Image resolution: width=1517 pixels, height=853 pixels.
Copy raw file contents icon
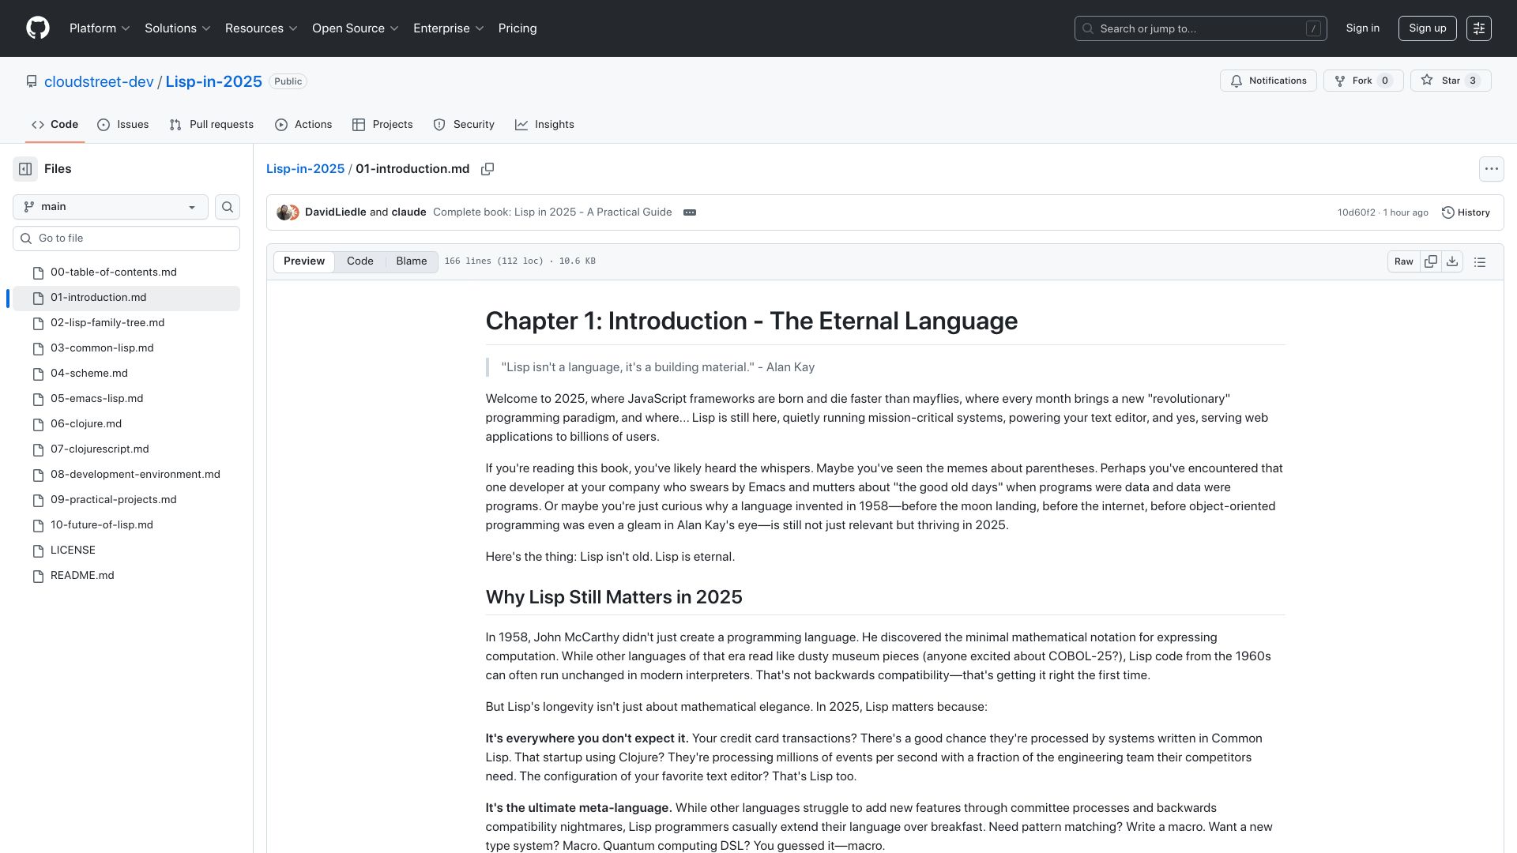(x=1431, y=261)
